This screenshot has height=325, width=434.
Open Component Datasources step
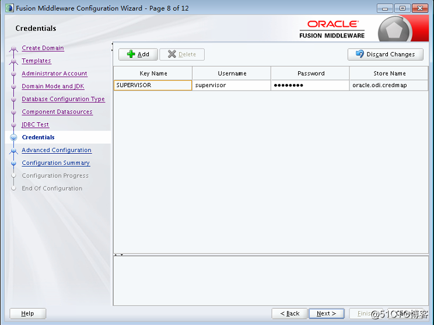[57, 112]
